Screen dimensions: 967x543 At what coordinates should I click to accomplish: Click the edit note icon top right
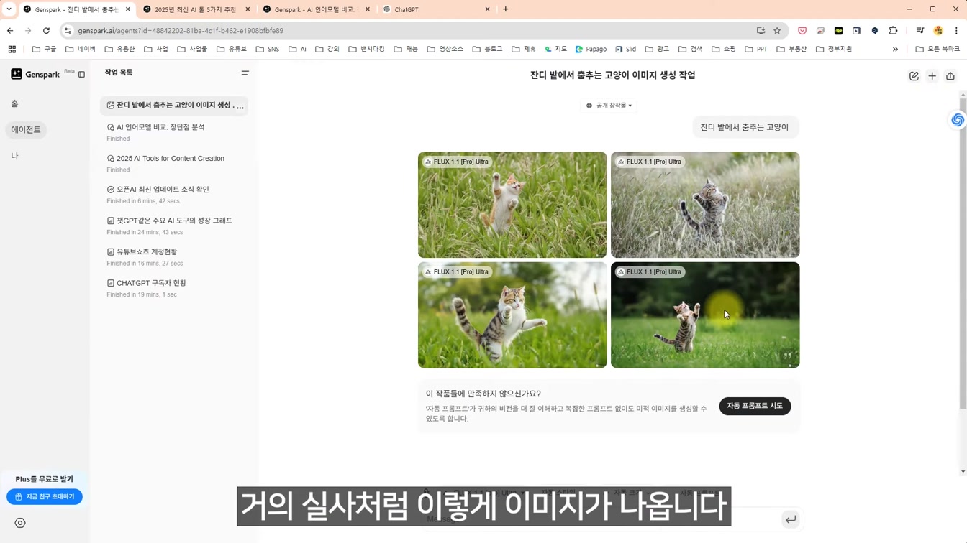(x=914, y=76)
